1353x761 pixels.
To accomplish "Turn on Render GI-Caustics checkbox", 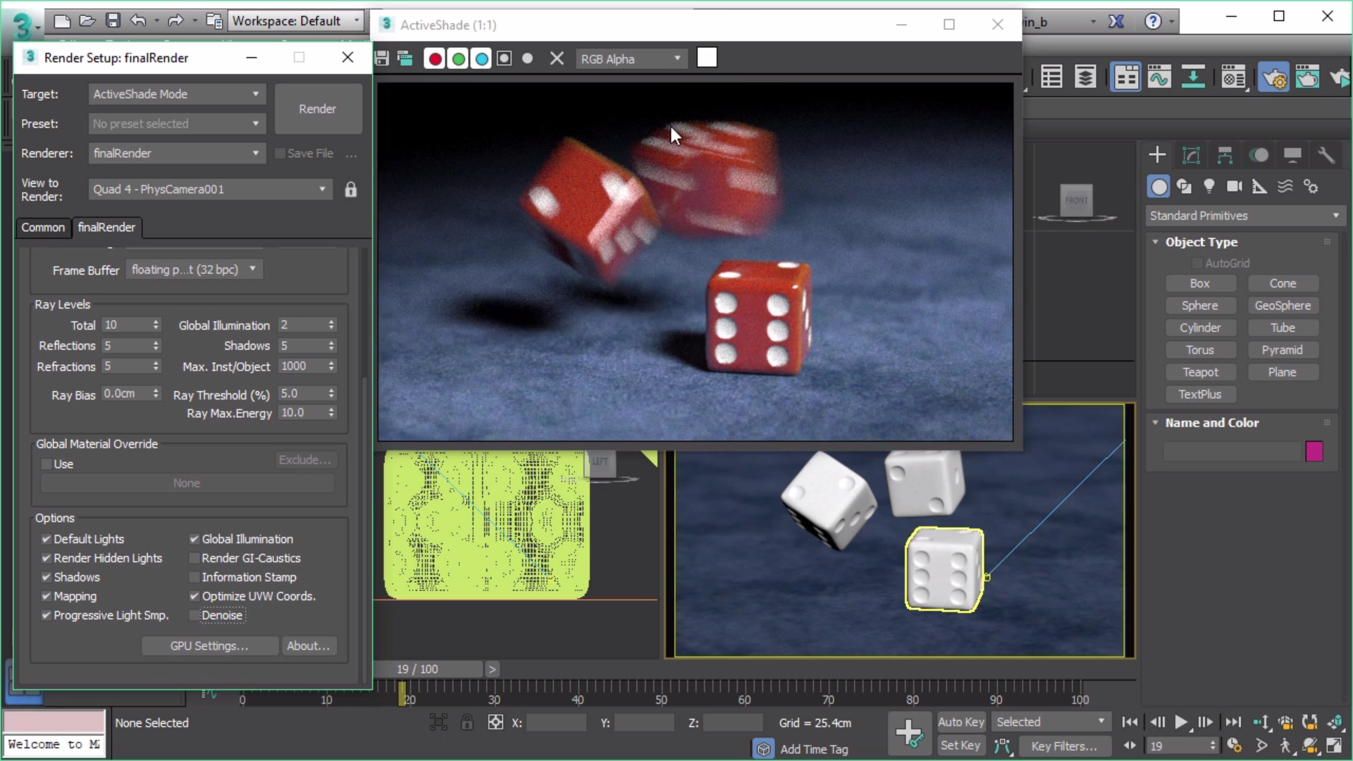I will pos(194,558).
